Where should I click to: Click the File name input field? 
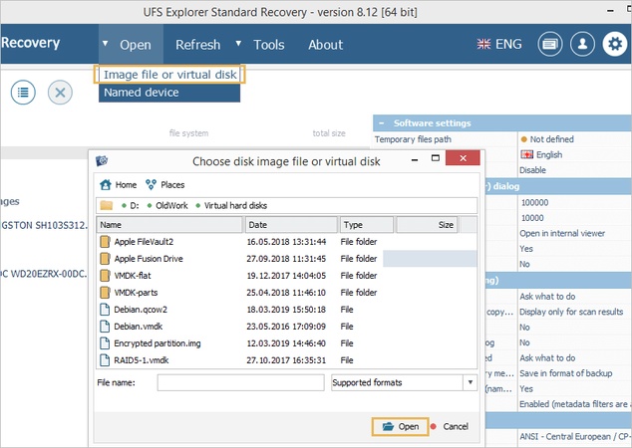(x=240, y=382)
